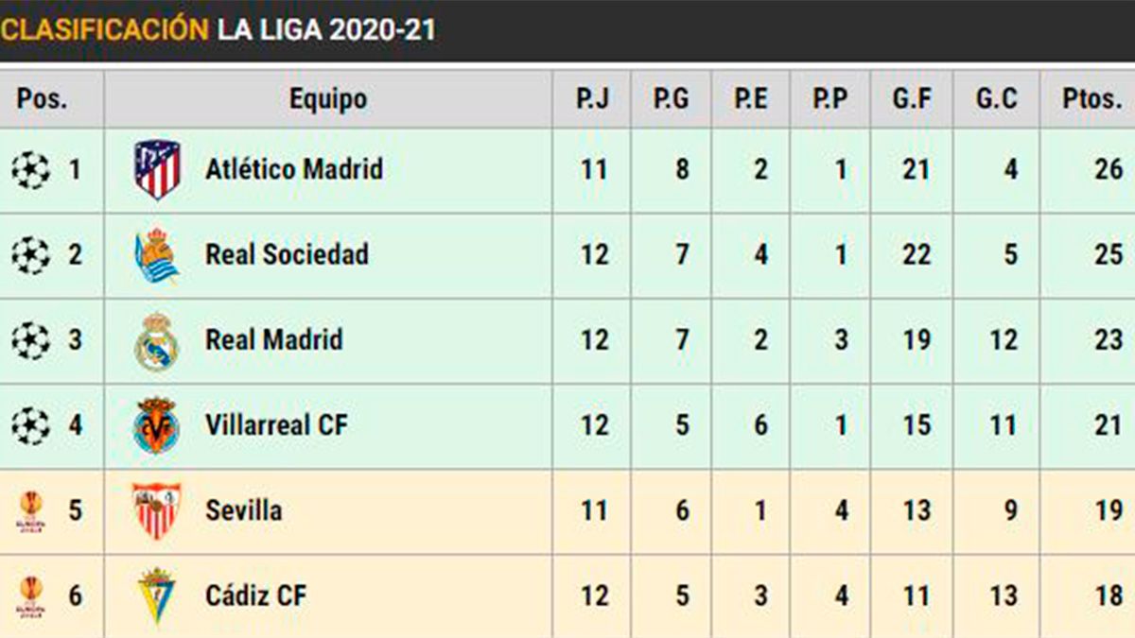This screenshot has width=1135, height=638.
Task: Click the Pos. column header
Action: [44, 99]
